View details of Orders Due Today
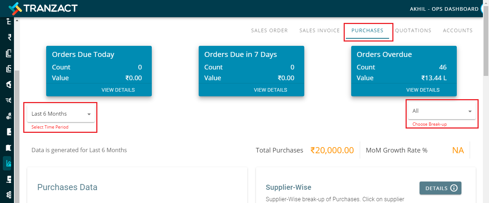 tap(118, 90)
